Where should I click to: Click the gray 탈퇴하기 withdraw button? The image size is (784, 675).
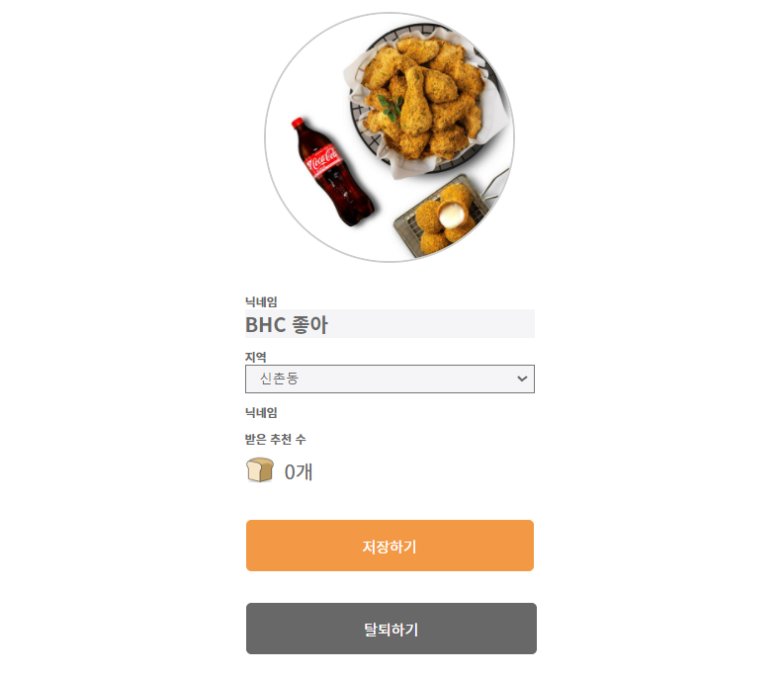click(391, 629)
